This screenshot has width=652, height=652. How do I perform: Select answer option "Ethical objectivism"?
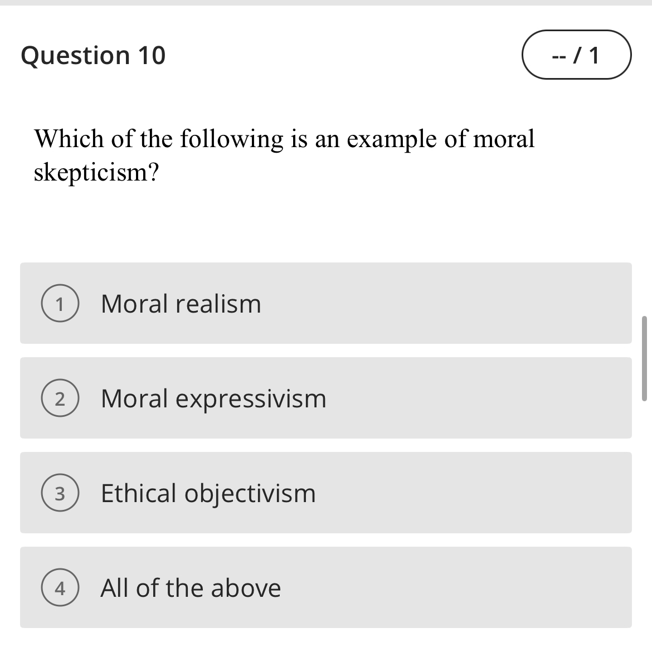208,493
